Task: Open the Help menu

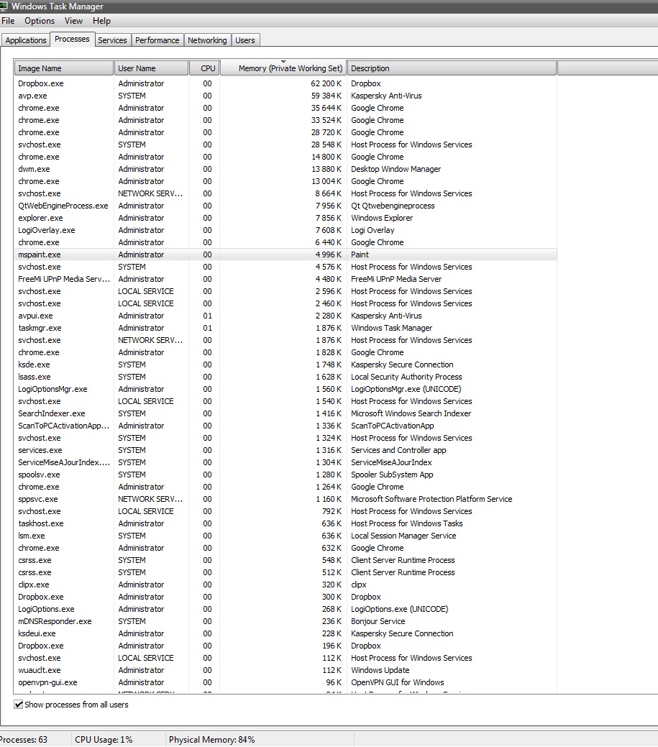Action: (x=101, y=21)
